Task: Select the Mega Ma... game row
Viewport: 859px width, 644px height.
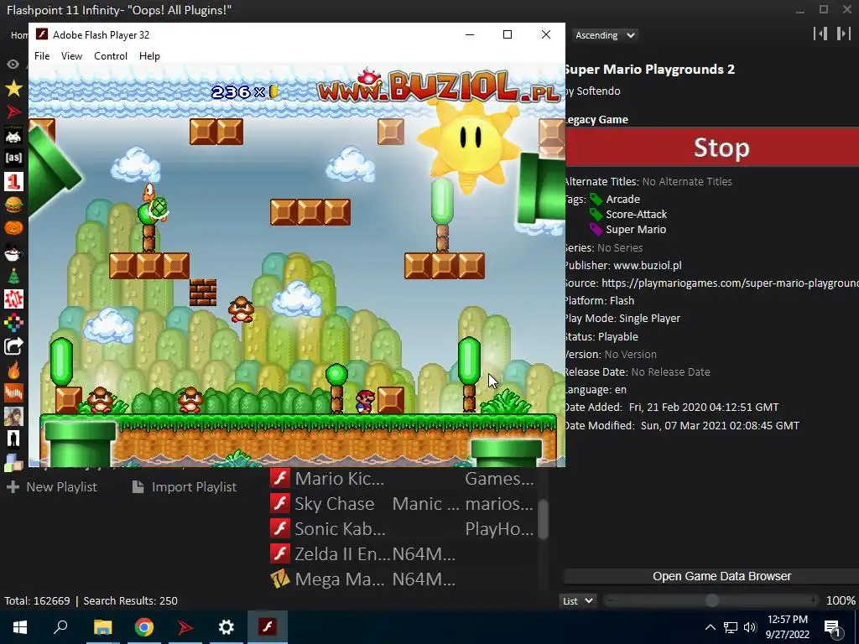Action: [x=403, y=579]
